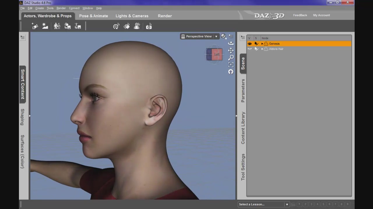Open the Shaping side tab

[x=22, y=117]
